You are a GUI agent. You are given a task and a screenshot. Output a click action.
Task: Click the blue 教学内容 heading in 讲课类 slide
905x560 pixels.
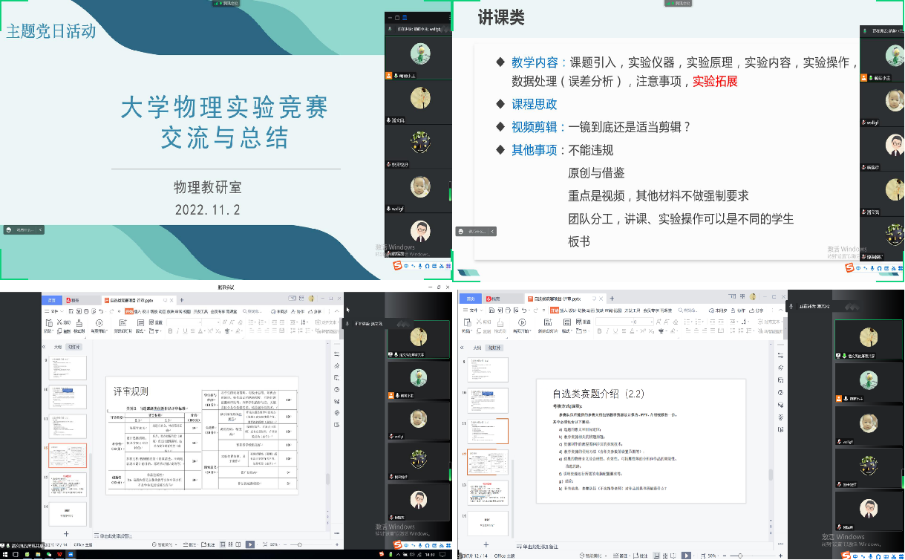coord(535,62)
